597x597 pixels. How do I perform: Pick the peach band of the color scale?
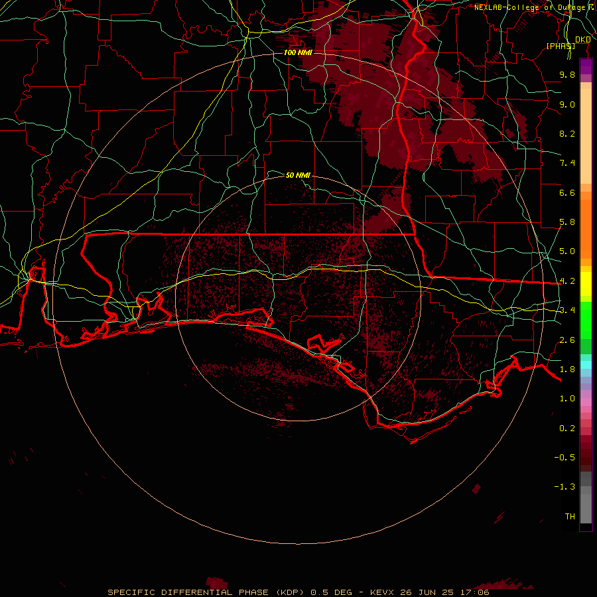pos(586,136)
